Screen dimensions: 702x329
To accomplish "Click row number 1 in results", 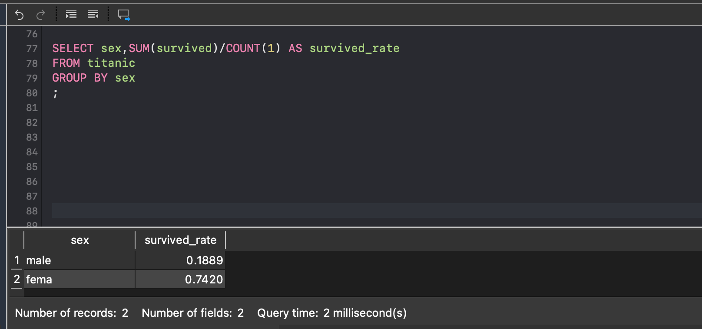I will click(17, 260).
